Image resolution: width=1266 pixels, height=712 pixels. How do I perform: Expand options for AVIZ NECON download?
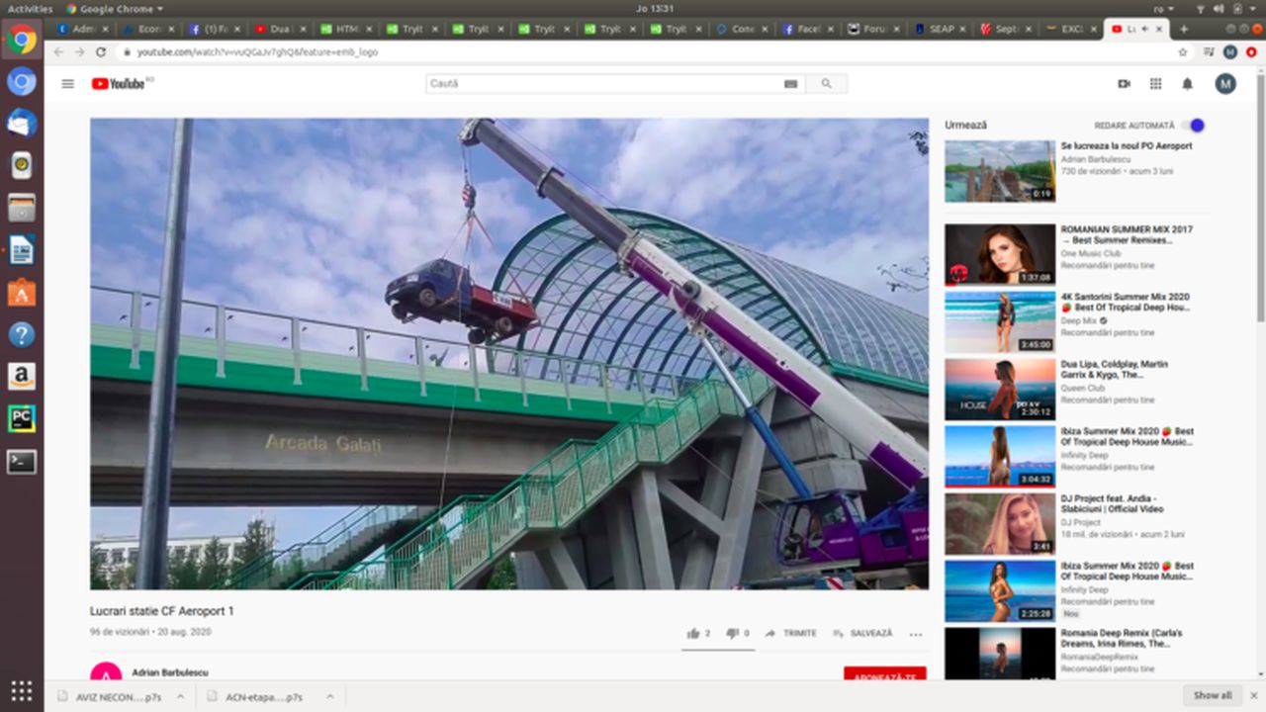pyautogui.click(x=179, y=696)
